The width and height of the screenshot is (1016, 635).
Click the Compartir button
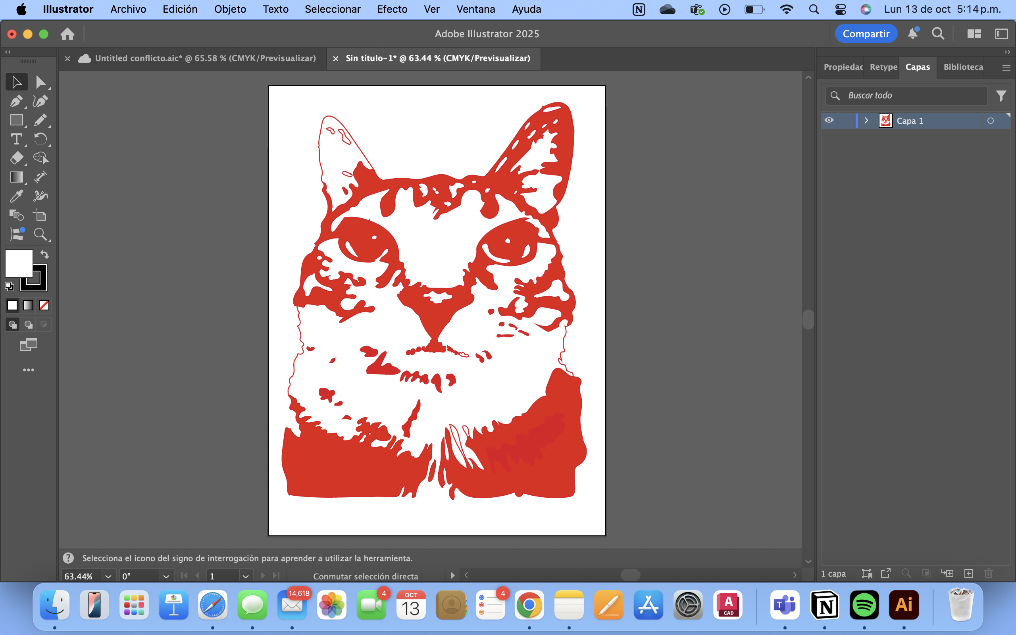pyautogui.click(x=866, y=34)
